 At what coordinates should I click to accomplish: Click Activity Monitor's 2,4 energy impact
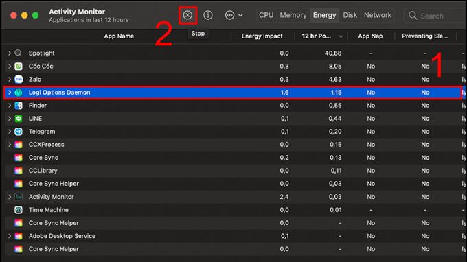(284, 197)
